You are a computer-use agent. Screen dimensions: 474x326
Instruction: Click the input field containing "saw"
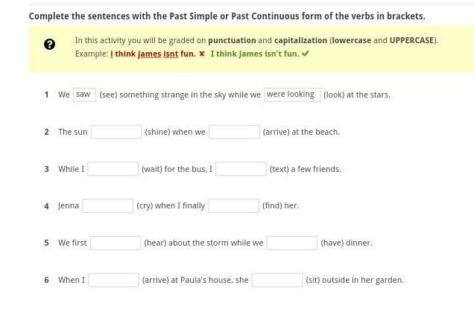[84, 95]
